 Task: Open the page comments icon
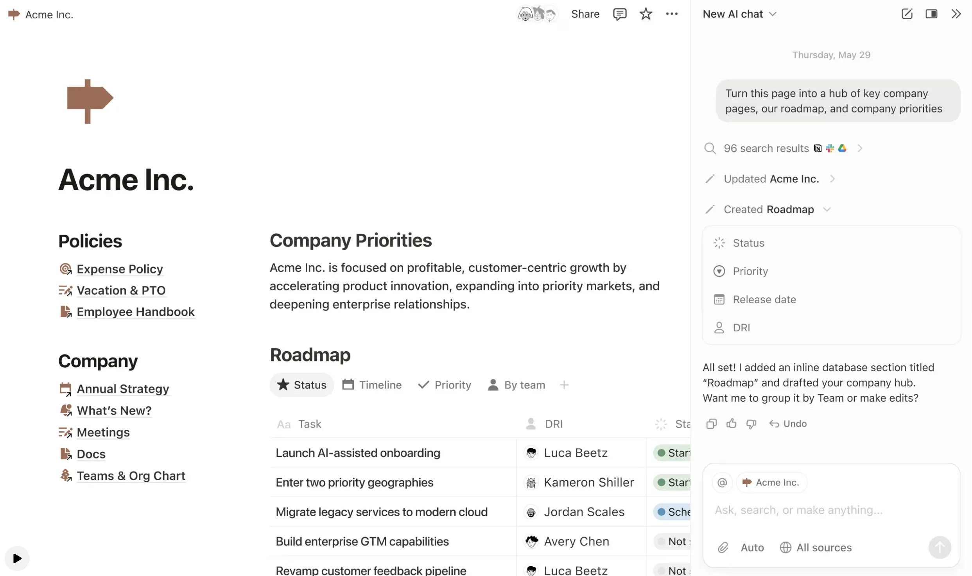click(x=619, y=14)
